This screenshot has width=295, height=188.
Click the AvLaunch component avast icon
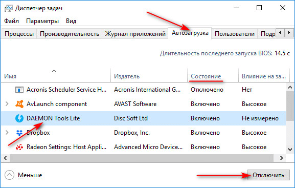tap(19, 104)
